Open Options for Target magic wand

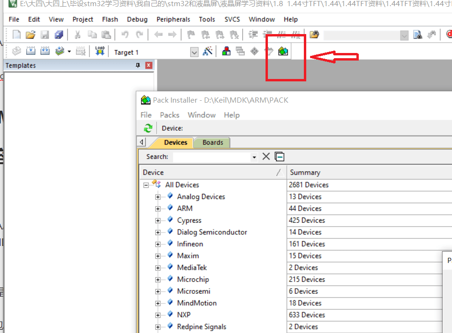click(x=208, y=51)
